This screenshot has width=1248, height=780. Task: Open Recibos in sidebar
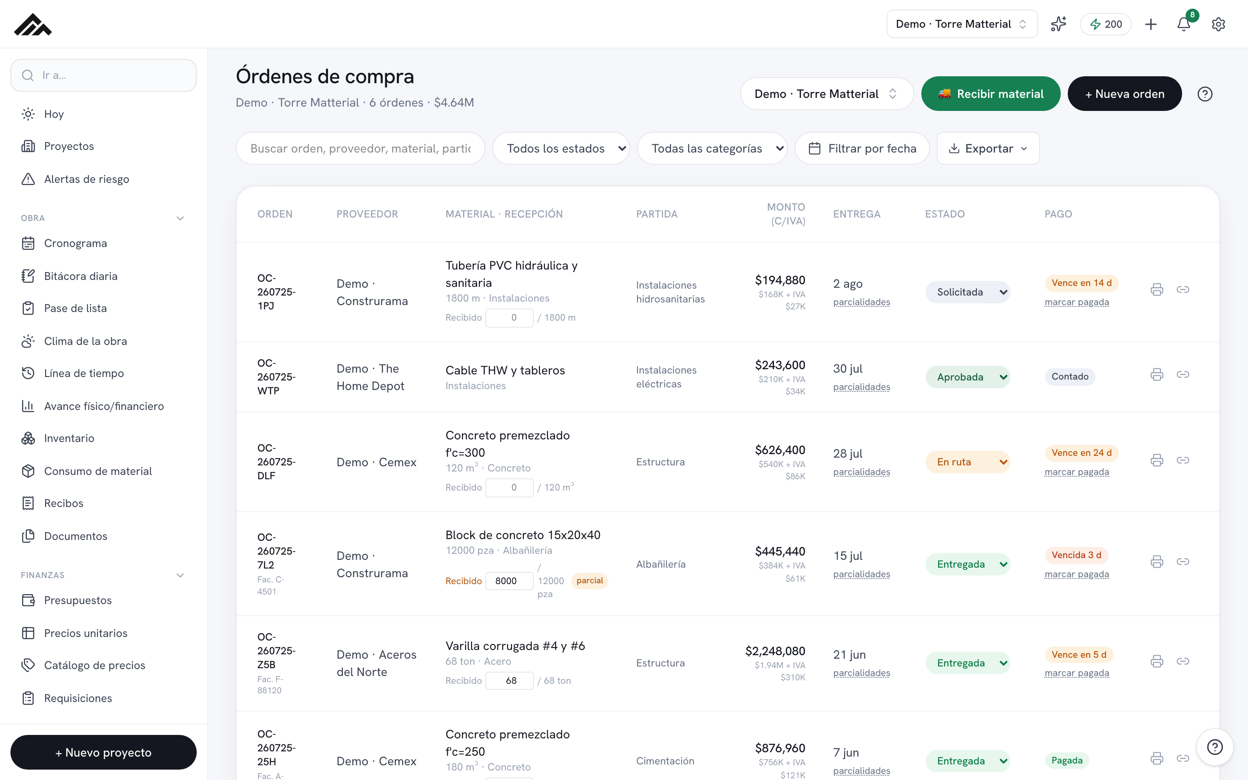click(103, 504)
